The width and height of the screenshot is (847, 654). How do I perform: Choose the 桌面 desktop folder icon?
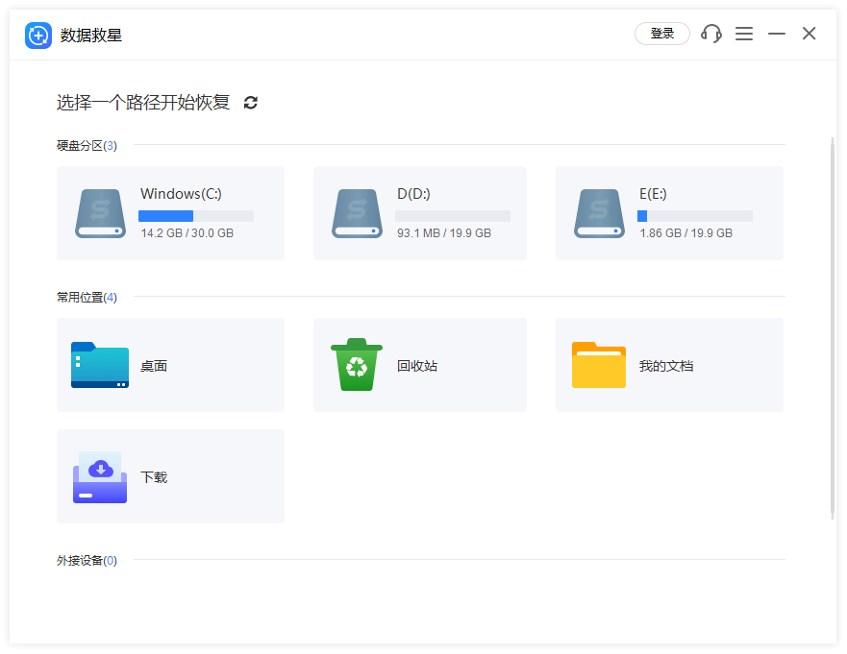tap(100, 365)
